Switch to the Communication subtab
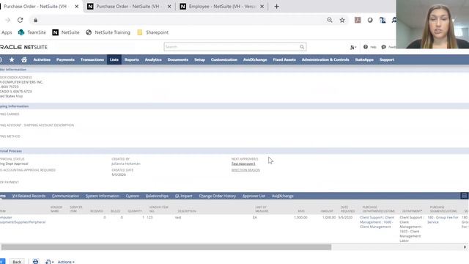The width and height of the screenshot is (469, 264). pos(65,196)
